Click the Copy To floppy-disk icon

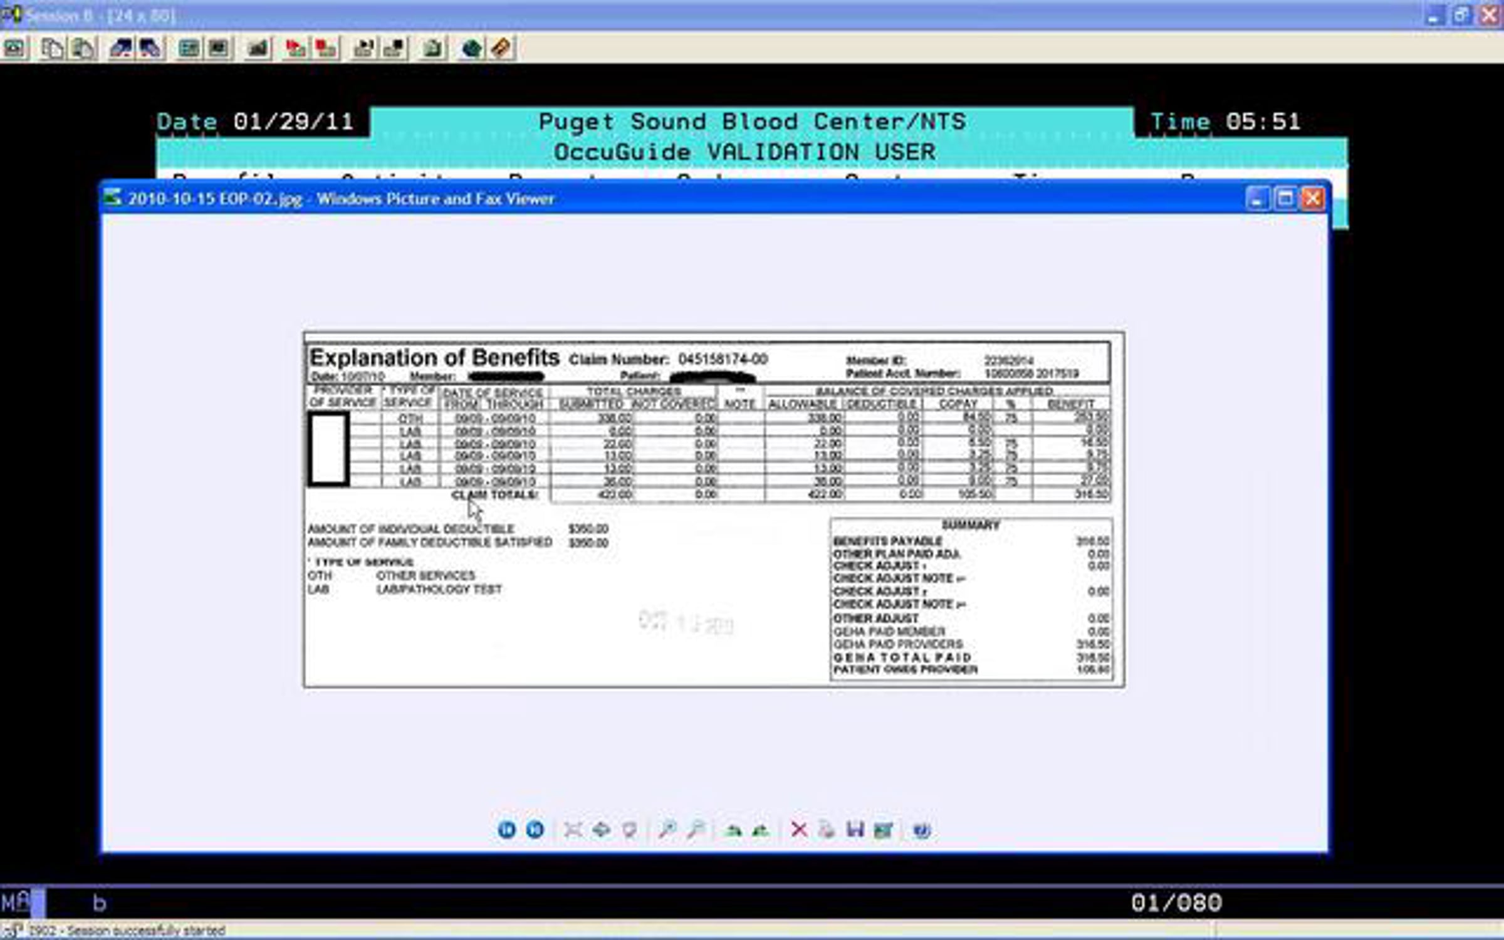[x=855, y=830]
